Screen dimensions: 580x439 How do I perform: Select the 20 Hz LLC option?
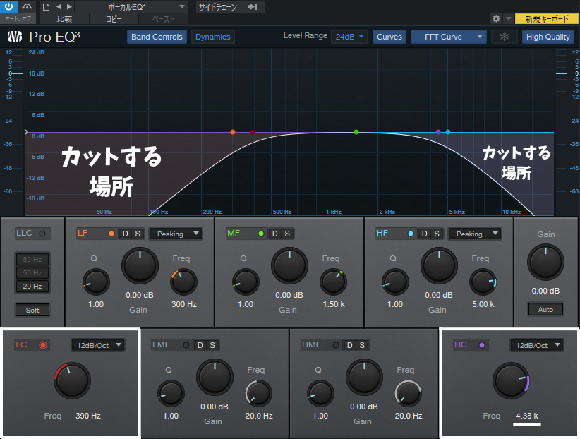[x=32, y=286]
